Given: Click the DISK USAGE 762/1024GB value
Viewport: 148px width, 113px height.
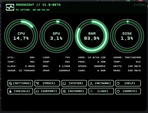Looking at the screenshot, I should point(133,58).
